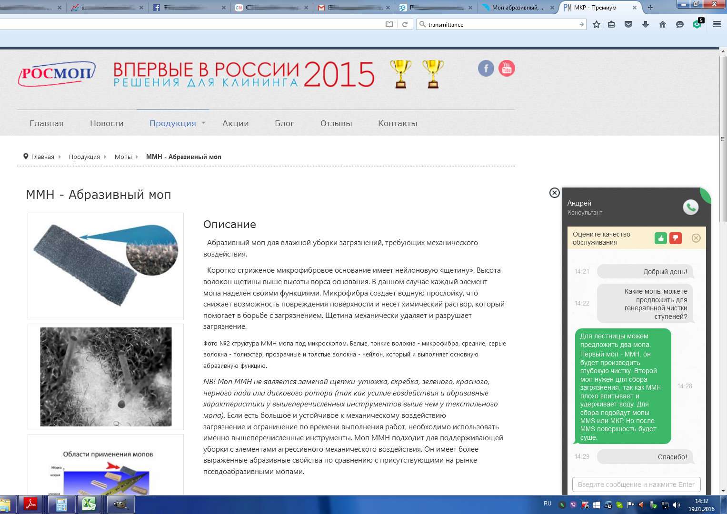The width and height of the screenshot is (727, 514).
Task: Click the chat message input field
Action: tap(636, 484)
